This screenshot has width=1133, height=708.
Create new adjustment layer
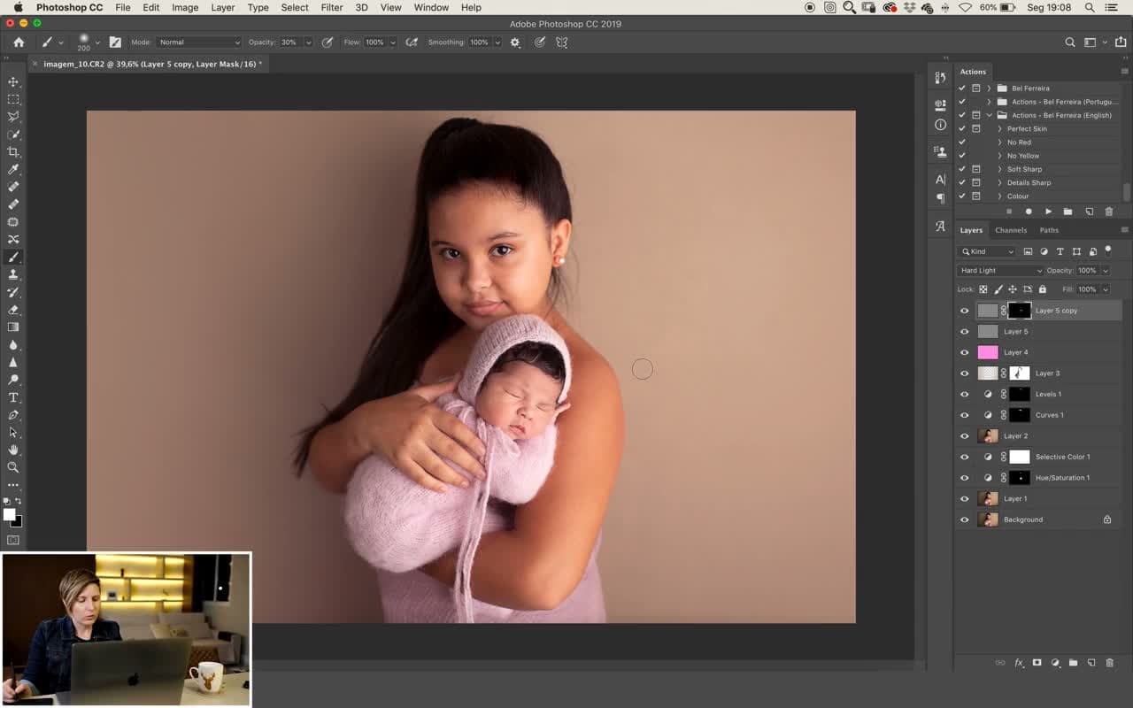coord(1055,662)
